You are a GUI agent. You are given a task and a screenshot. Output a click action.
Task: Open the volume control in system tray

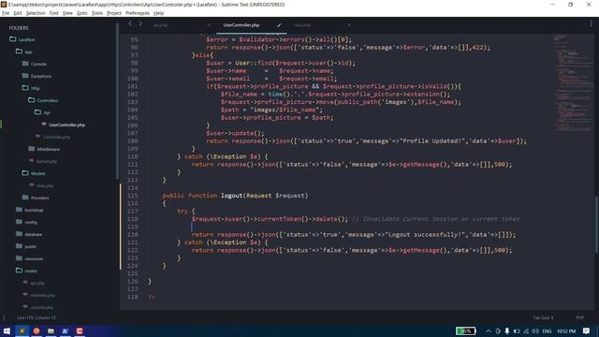coord(535,330)
